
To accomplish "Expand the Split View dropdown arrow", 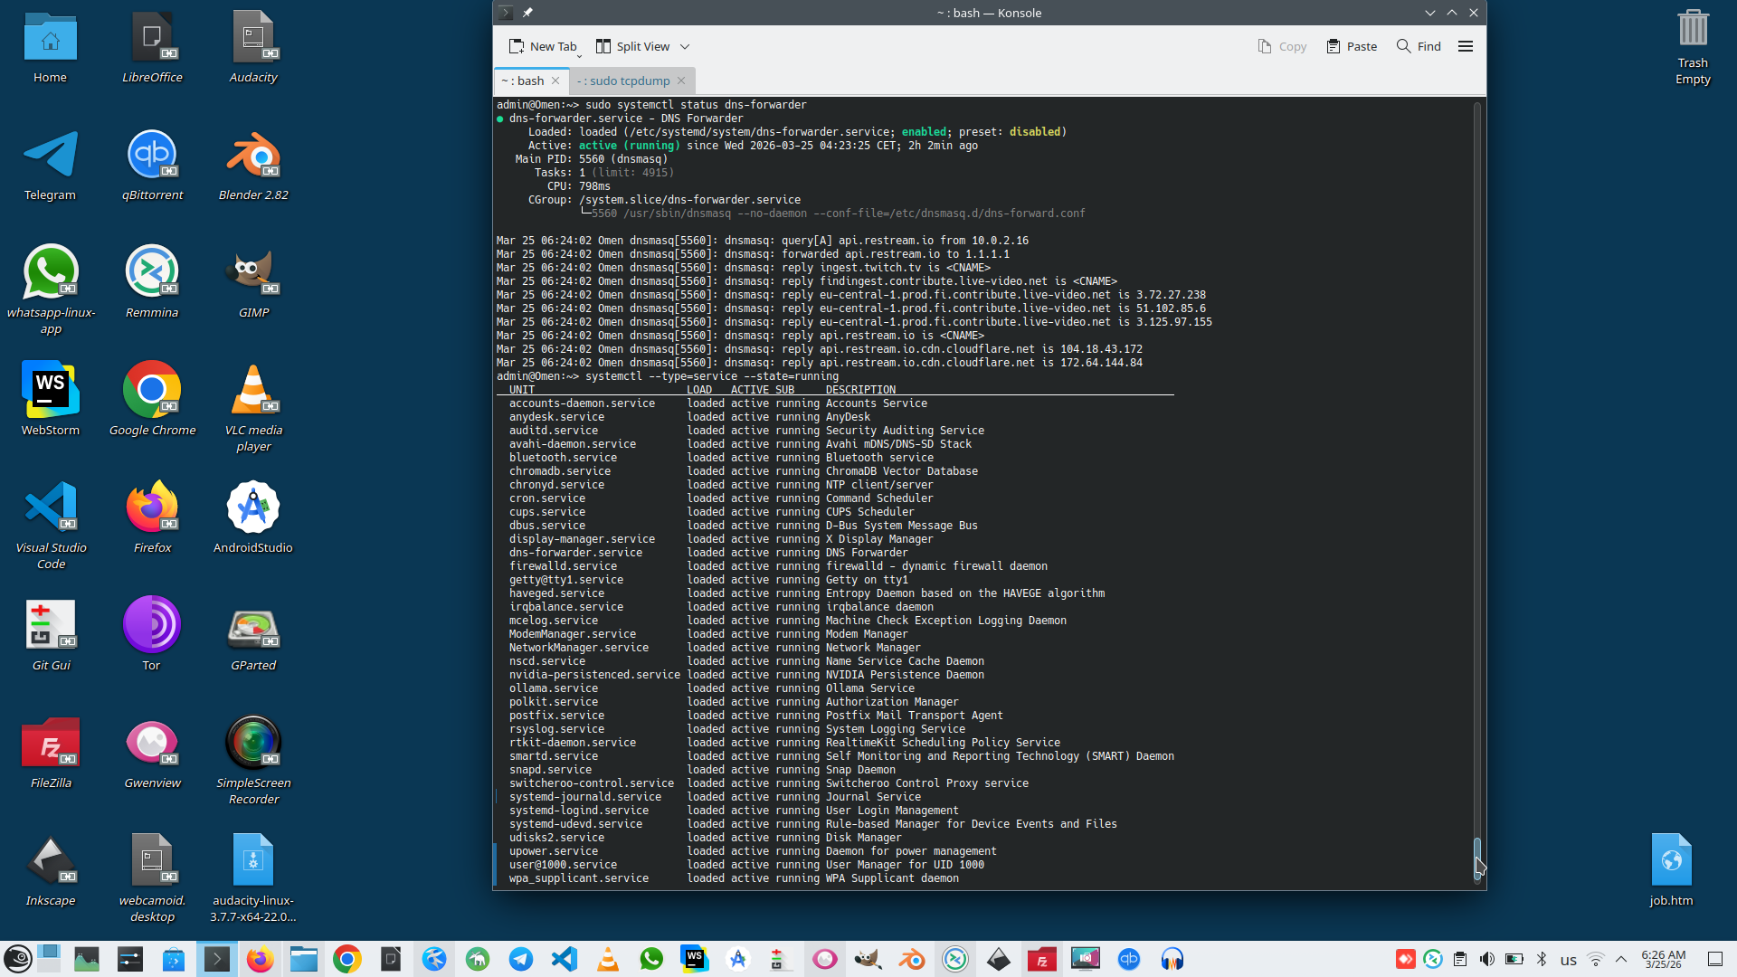I will point(685,46).
